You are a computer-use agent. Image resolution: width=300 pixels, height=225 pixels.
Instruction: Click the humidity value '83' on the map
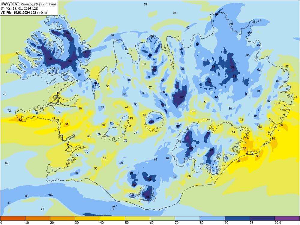pos(102,107)
